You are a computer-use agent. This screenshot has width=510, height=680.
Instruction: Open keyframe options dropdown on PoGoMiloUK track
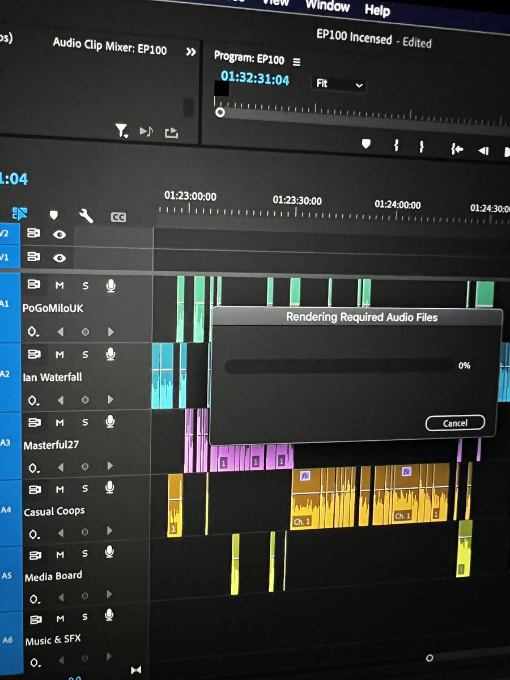[x=34, y=331]
